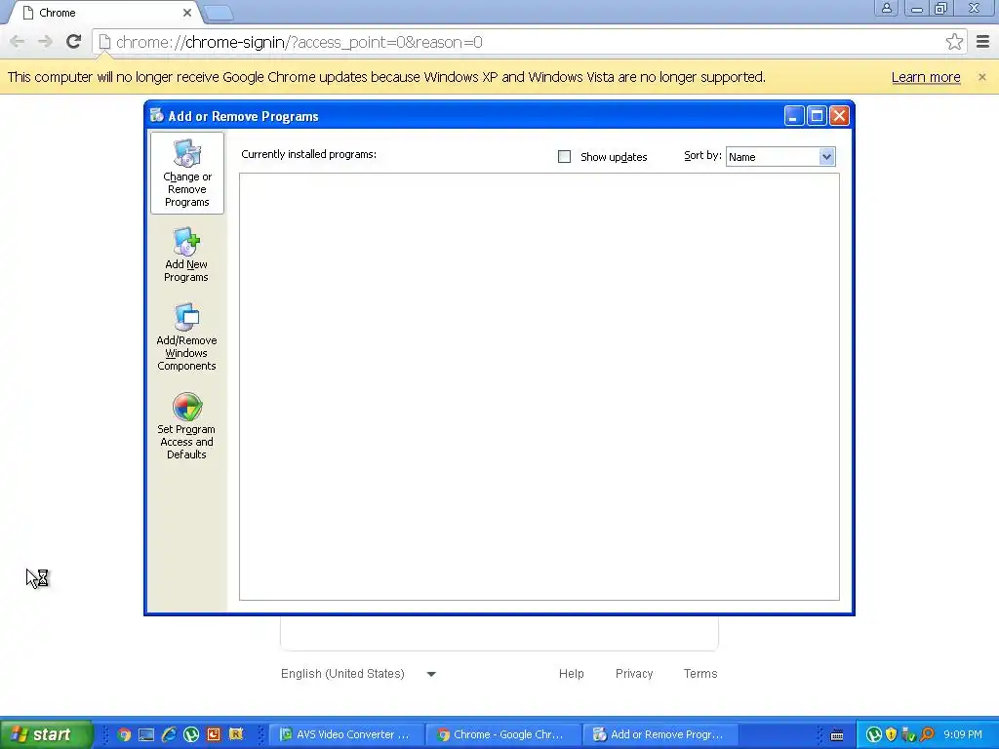This screenshot has width=999, height=749.
Task: Click the Chrome forward arrow
Action: pyautogui.click(x=45, y=42)
